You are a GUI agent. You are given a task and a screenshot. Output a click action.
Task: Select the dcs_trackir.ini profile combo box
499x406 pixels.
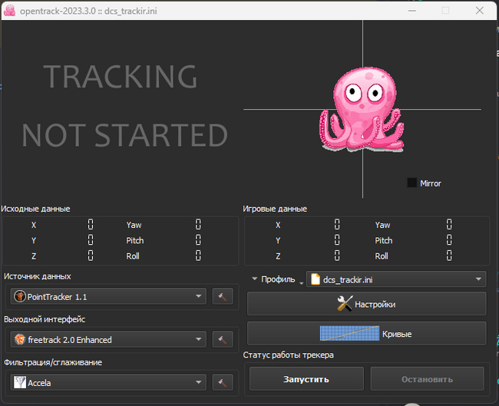click(395, 279)
